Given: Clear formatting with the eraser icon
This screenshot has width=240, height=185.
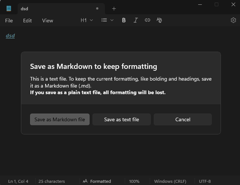Looking at the screenshot, I should [x=159, y=20].
